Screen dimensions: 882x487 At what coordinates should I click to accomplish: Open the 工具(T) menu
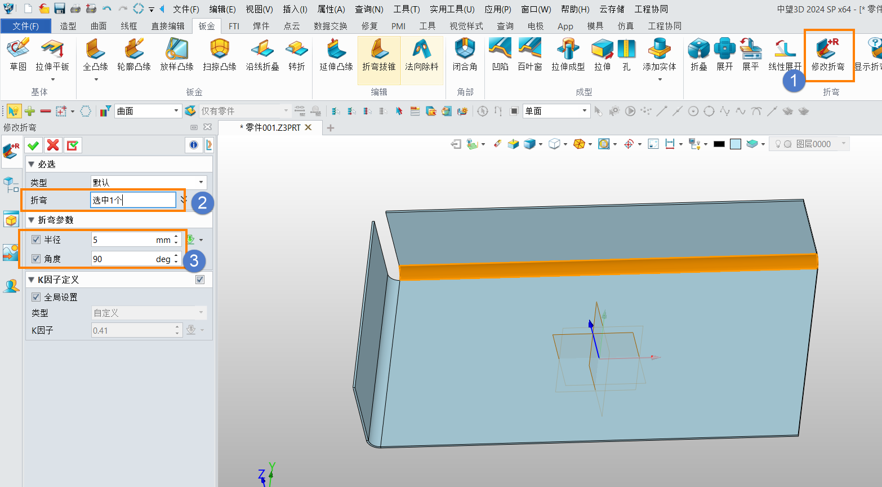[407, 9]
